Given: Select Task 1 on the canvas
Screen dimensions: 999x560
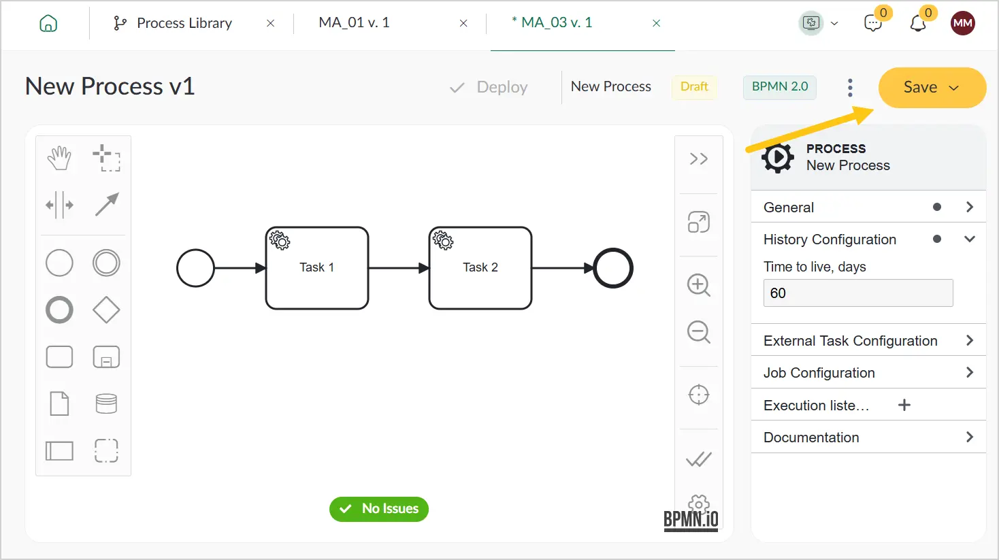Looking at the screenshot, I should coord(317,268).
